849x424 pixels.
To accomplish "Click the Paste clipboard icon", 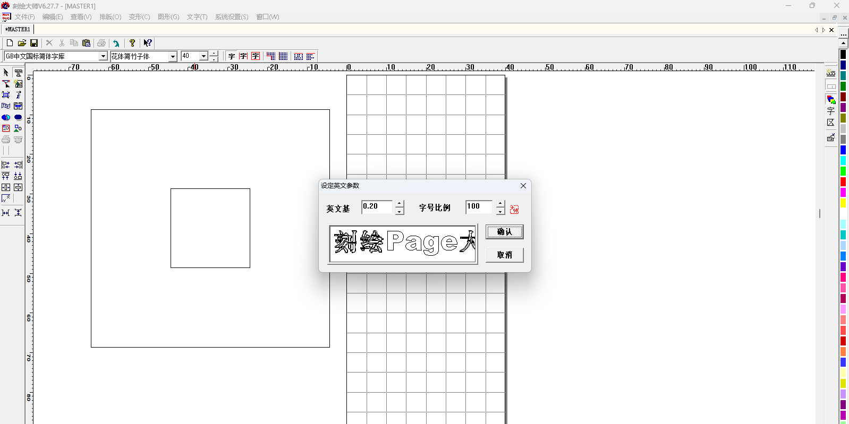I will (x=87, y=43).
